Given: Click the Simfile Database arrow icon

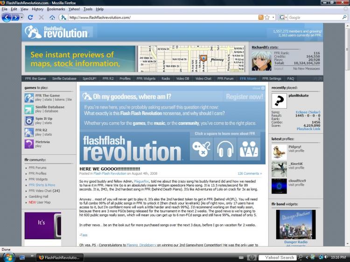Looking at the screenshot, I should pyautogui.click(x=29, y=110).
